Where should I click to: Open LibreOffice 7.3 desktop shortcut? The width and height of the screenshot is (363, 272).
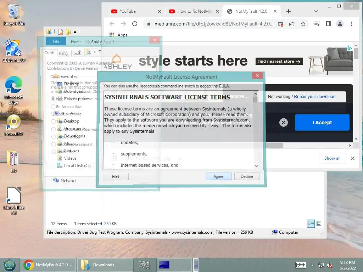14,201
